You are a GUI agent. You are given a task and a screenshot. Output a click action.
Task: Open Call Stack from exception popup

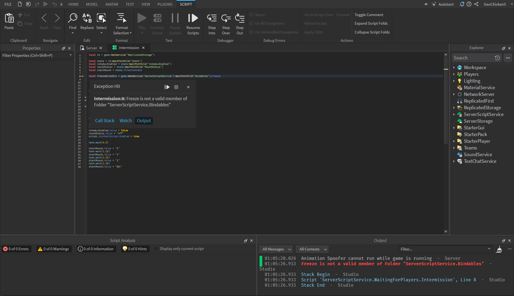click(x=104, y=121)
